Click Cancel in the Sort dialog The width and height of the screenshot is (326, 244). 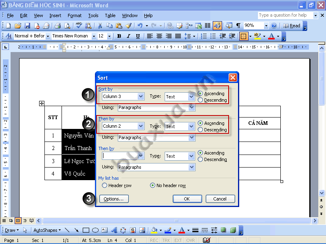tap(220, 199)
